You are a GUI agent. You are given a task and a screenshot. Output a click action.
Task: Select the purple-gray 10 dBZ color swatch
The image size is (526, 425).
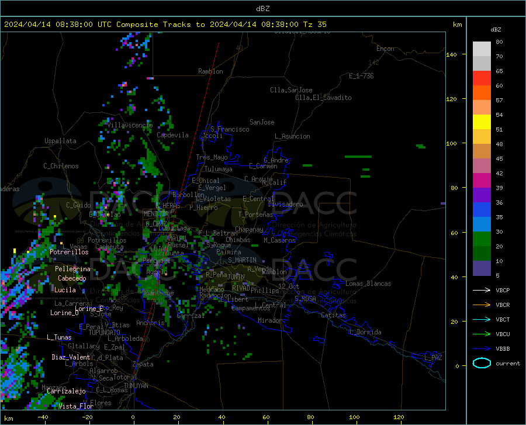tap(482, 268)
